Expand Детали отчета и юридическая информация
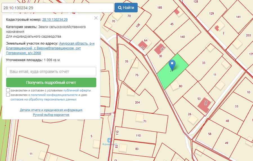The width and height of the screenshot is (253, 161). 51,110
